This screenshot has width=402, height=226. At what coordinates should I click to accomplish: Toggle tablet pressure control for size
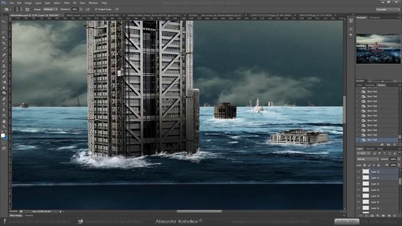[x=117, y=9]
